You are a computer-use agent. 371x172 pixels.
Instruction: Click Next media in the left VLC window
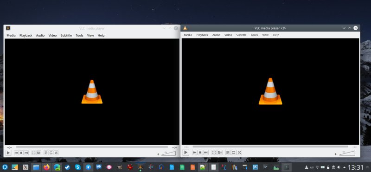(26, 153)
